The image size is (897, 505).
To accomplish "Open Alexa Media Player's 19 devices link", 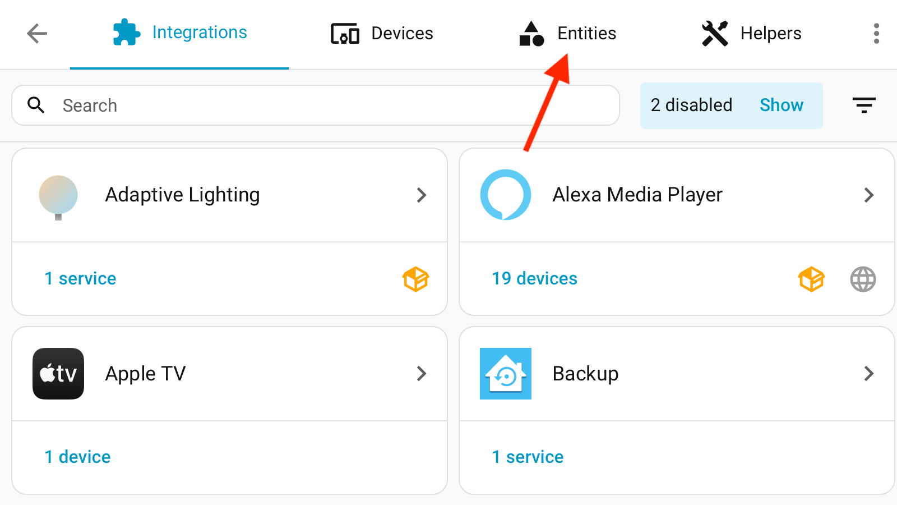I will (x=534, y=278).
